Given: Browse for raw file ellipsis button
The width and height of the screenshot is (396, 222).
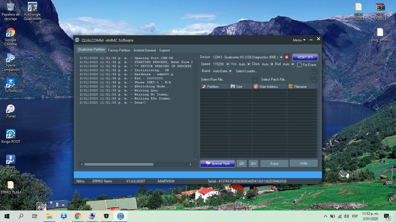Looking at the screenshot, I should tap(255, 80).
